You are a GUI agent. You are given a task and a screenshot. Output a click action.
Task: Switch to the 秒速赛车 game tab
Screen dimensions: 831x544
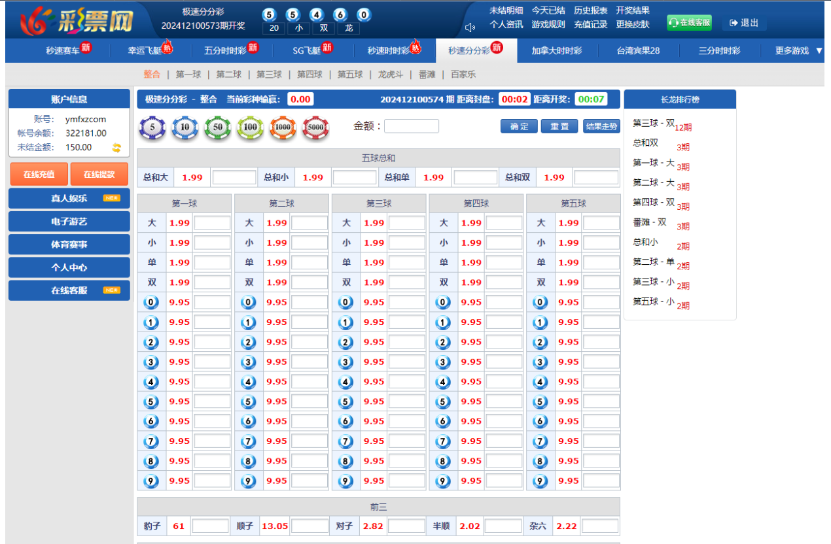(68, 50)
